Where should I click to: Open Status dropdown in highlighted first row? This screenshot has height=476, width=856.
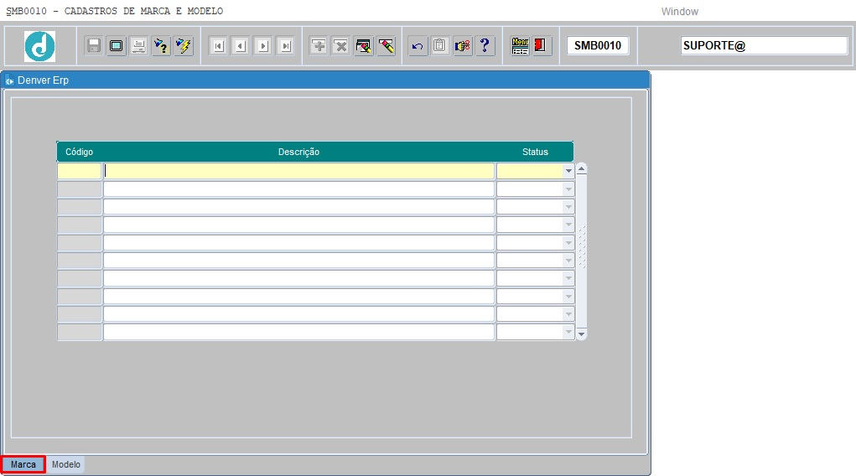coord(568,172)
